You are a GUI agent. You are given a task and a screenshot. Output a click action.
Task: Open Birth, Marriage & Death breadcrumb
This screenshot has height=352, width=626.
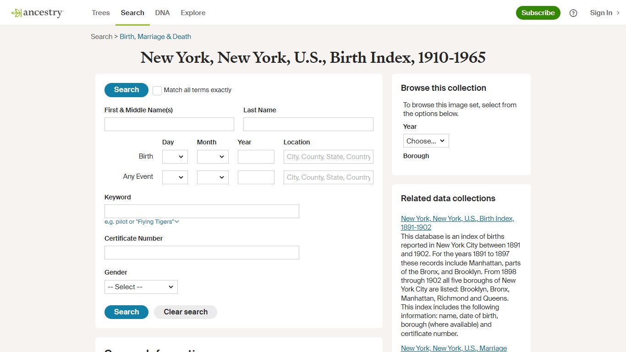(155, 37)
